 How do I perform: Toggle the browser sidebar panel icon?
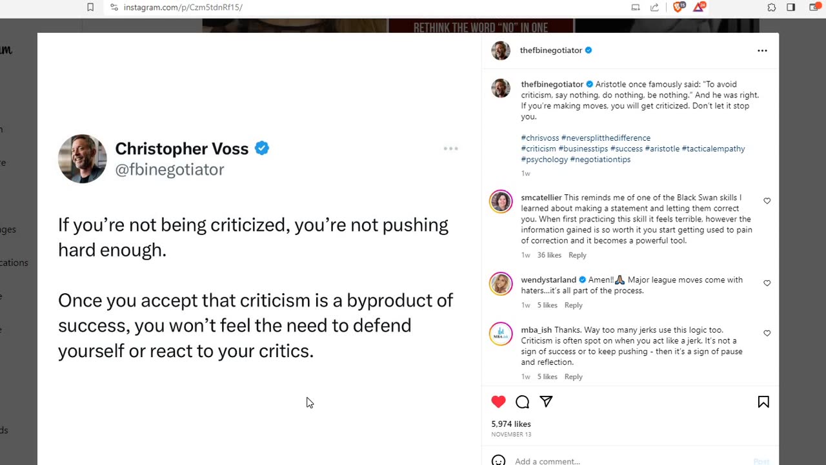[x=791, y=7]
